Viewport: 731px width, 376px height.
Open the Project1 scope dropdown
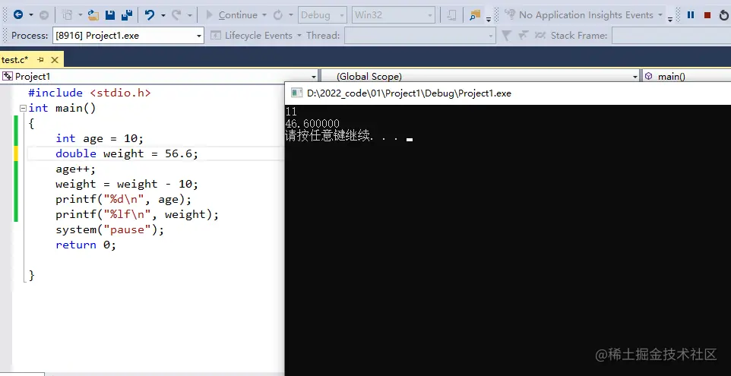[160, 77]
